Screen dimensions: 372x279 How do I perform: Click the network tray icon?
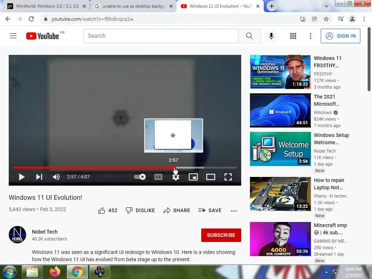coord(335,272)
